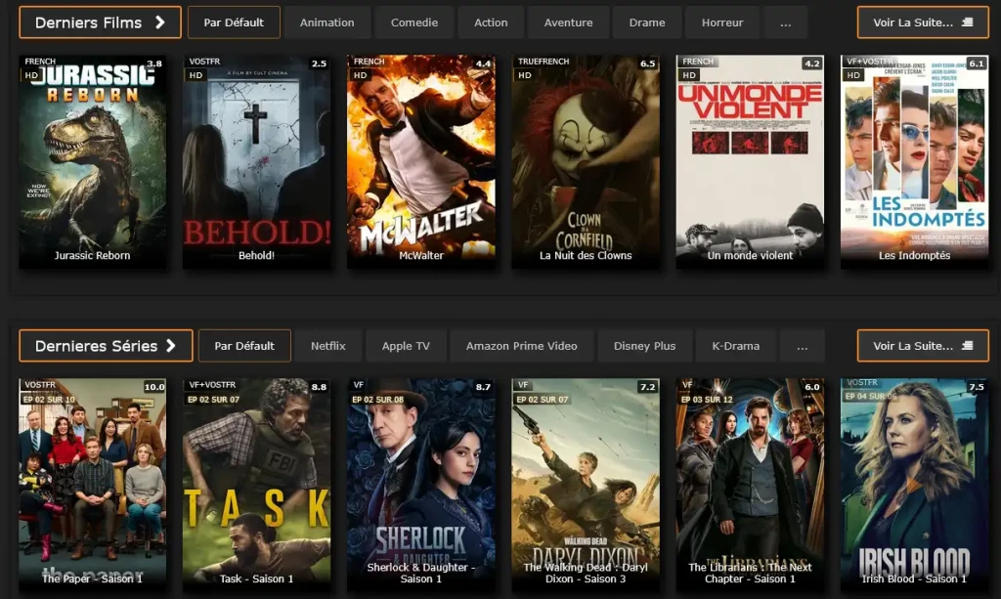Screen dimensions: 1001x599
Task: Open the Task series poster
Action: (x=257, y=485)
